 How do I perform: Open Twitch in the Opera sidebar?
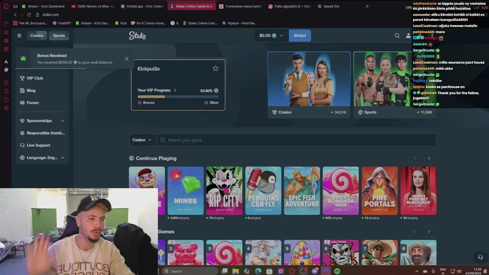[x=6, y=70]
